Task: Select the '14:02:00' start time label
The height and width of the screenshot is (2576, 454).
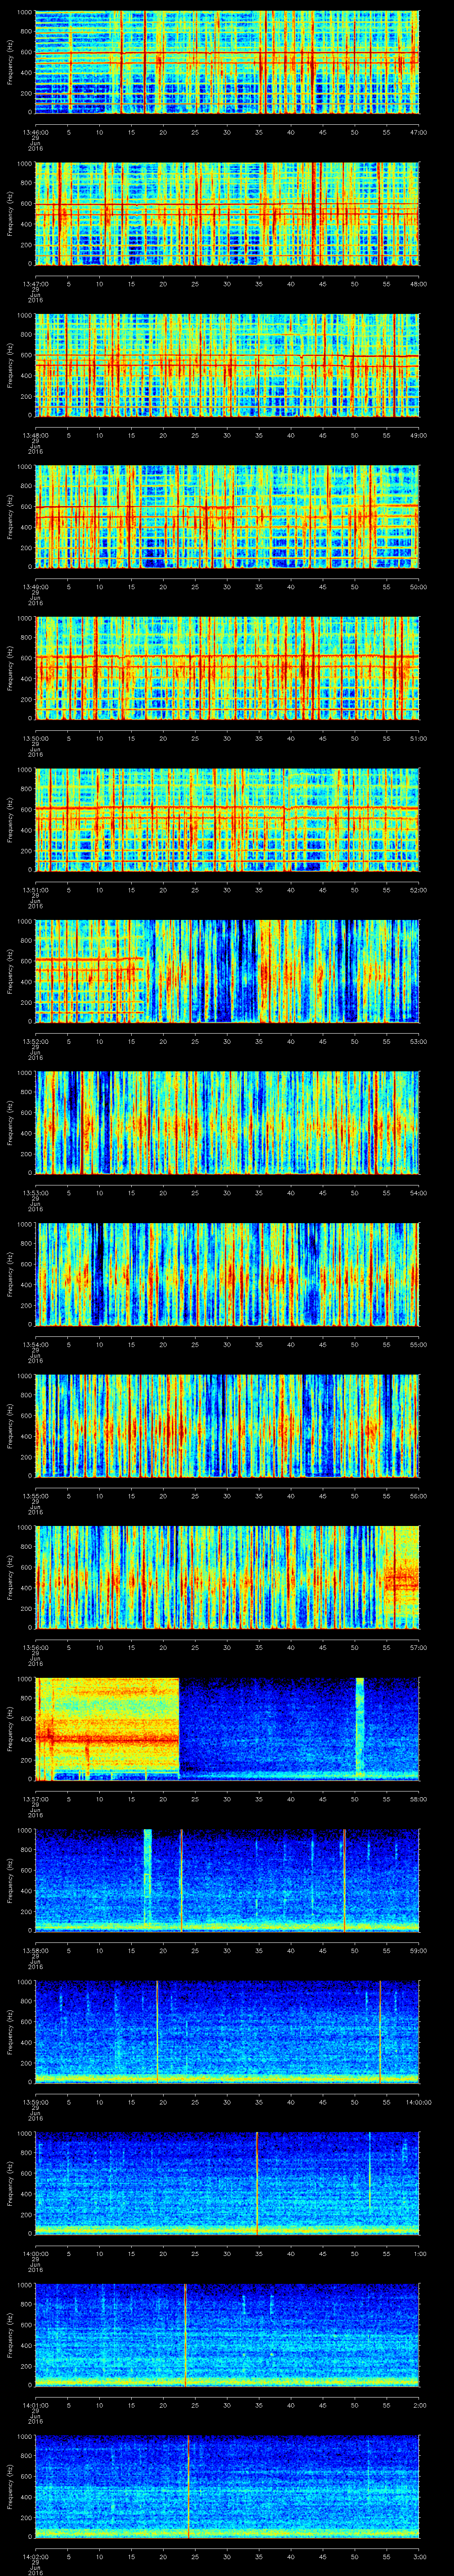Action: (35, 2556)
